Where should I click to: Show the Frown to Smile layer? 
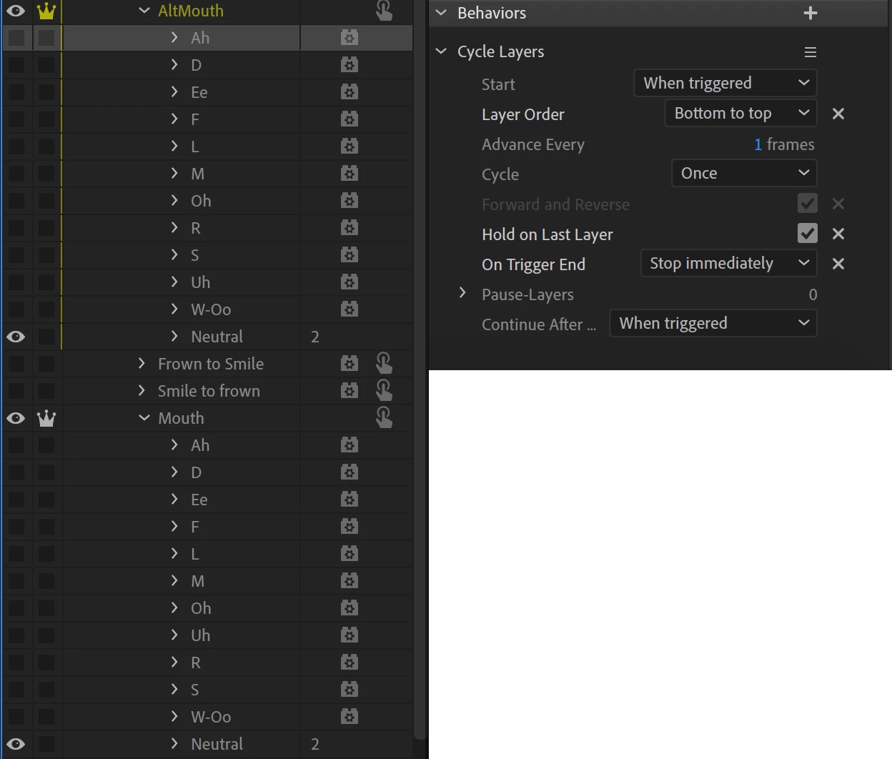pos(16,364)
